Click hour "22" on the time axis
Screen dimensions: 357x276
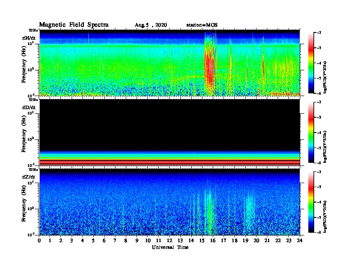tap(278, 240)
